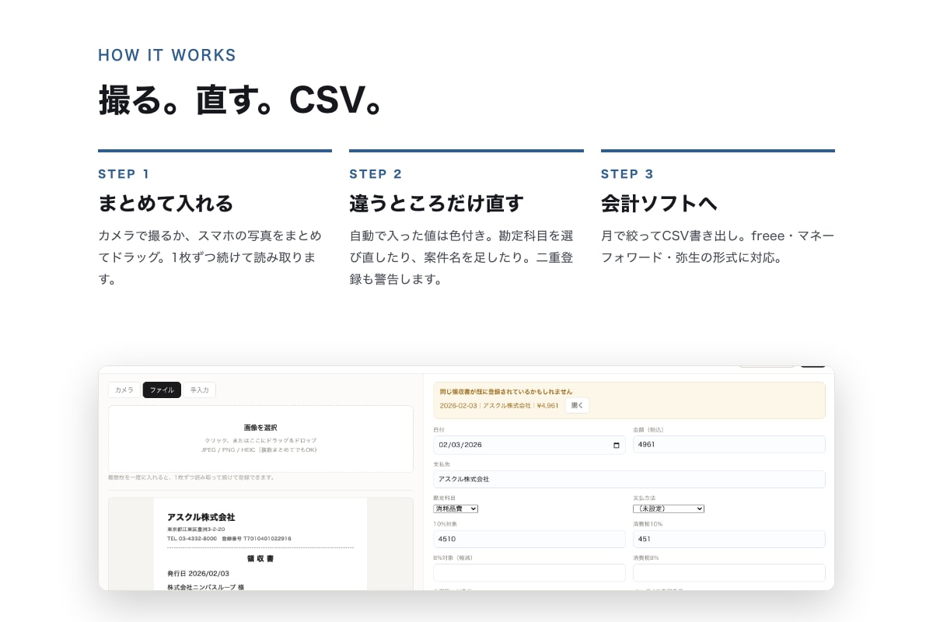
Task: Click the 消費税10% field showing 451
Action: 729,539
